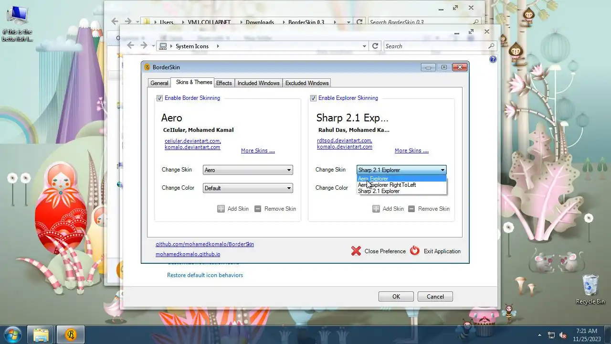Select Sharp 2.1 Explorer list option
Viewport: 611px width, 344px height.
(x=401, y=191)
